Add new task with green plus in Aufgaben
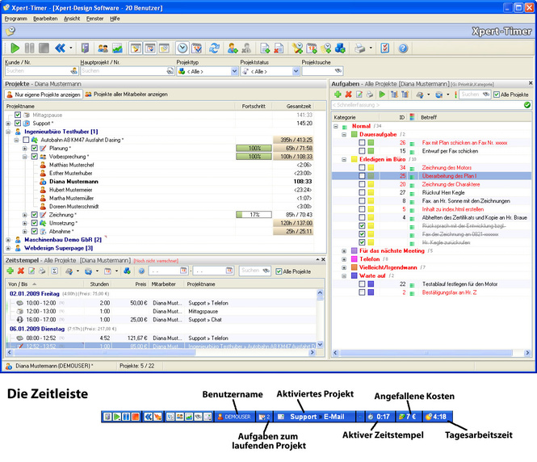This screenshot has width=537, height=462. tap(338, 94)
